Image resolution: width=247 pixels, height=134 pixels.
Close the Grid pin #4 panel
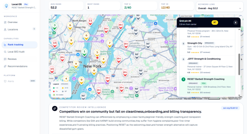236,23
